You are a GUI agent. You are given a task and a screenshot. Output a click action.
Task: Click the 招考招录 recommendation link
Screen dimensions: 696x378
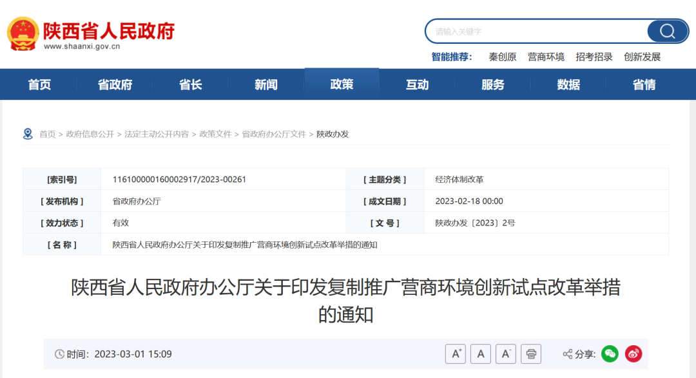tap(594, 57)
